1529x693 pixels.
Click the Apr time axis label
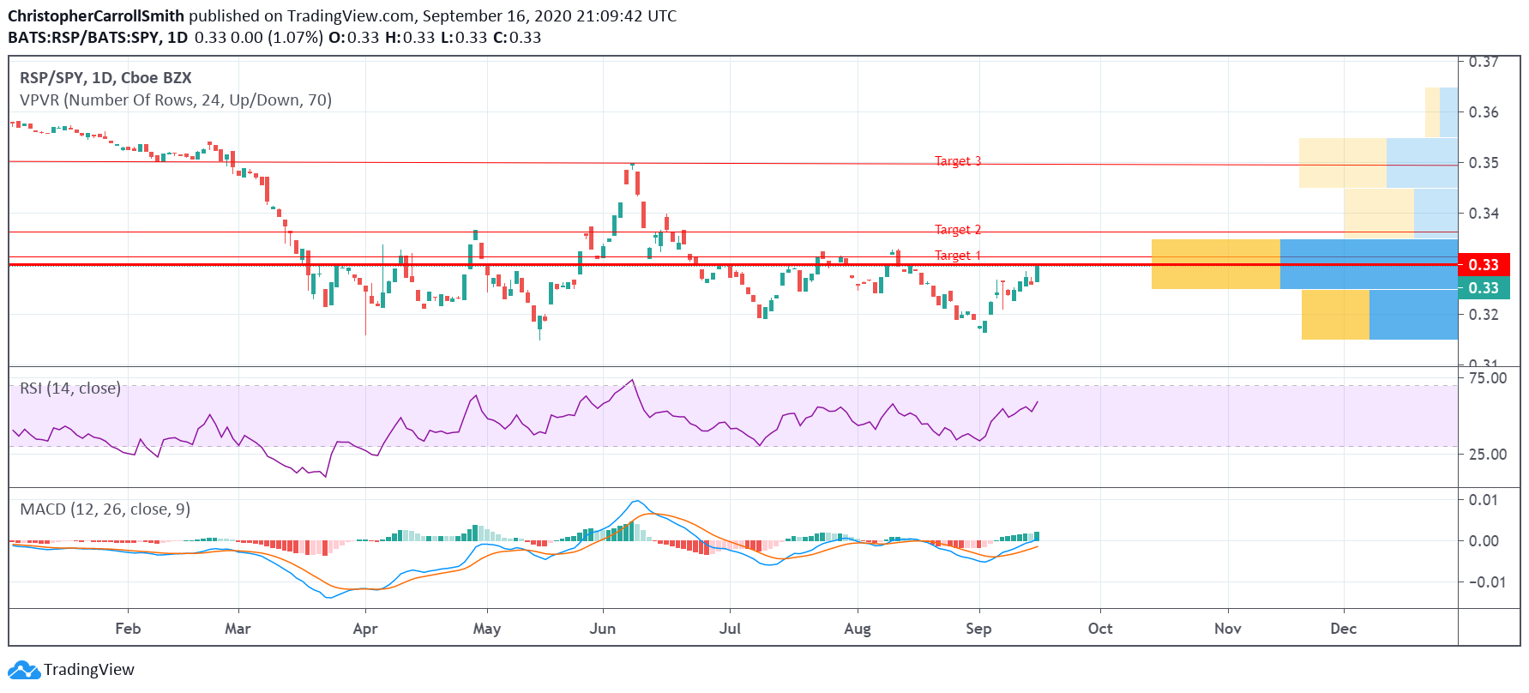[x=365, y=629]
